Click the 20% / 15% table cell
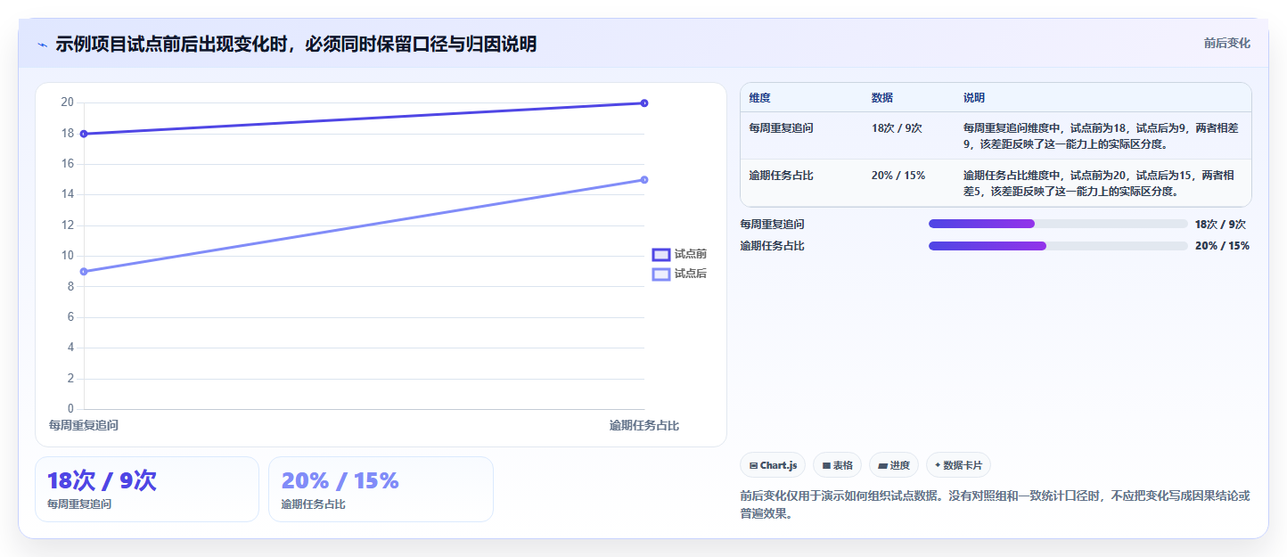Viewport: 1287px width, 557px height. [899, 176]
